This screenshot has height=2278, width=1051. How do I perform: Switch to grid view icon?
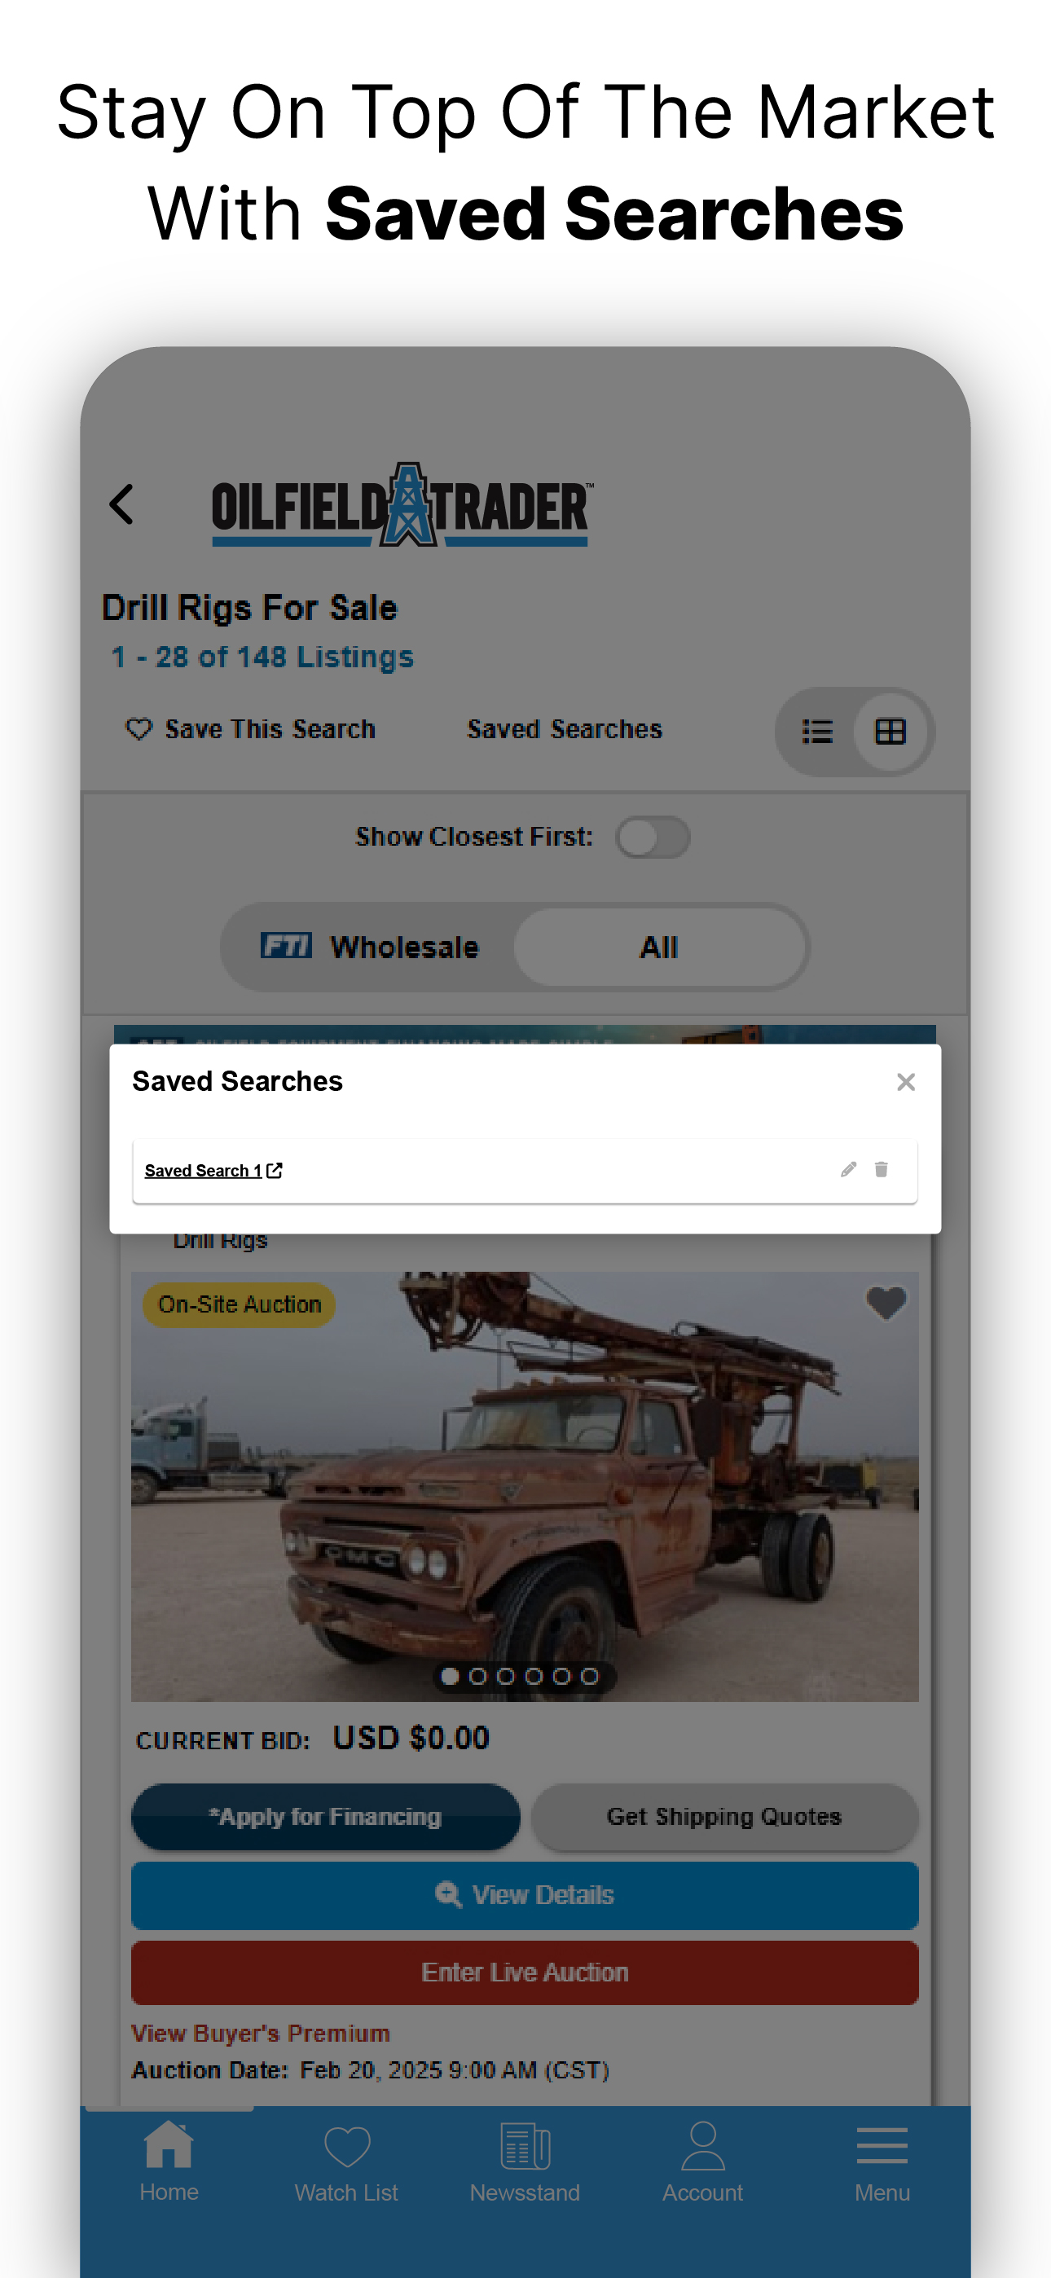point(890,732)
